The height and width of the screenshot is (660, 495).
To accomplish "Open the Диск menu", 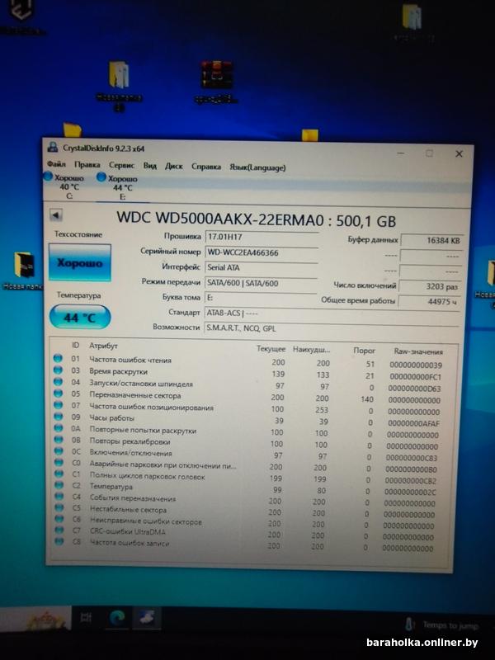I will (x=174, y=167).
